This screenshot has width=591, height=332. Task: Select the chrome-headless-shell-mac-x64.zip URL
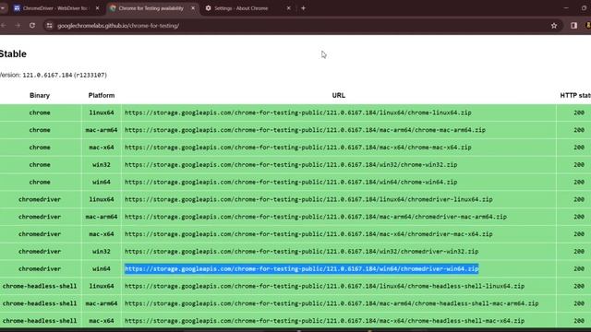(x=324, y=321)
